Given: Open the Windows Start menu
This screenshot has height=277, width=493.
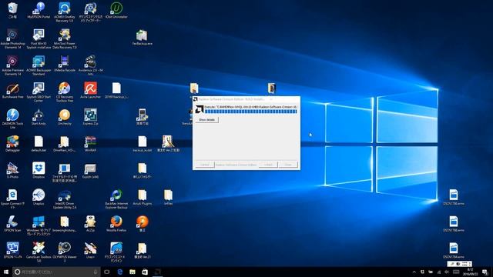Looking at the screenshot, I should (x=6, y=272).
